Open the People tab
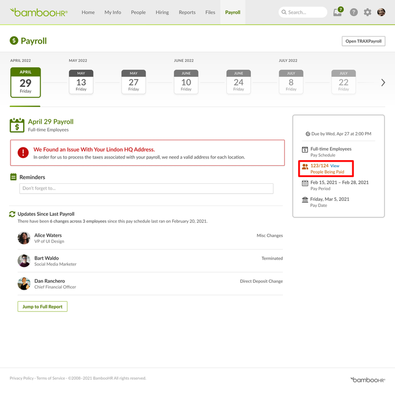The width and height of the screenshot is (395, 396). coord(138,12)
